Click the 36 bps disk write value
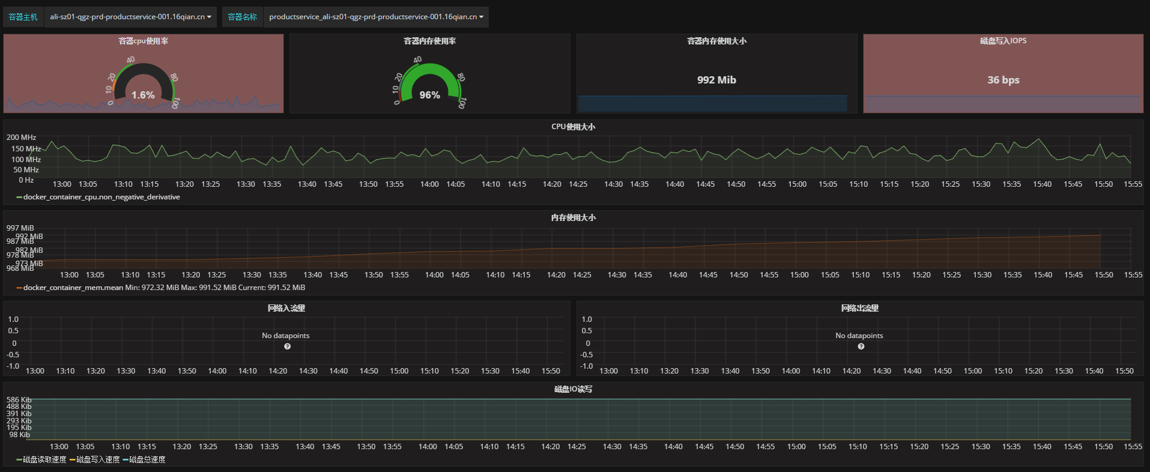The height and width of the screenshot is (472, 1150). coord(1003,80)
